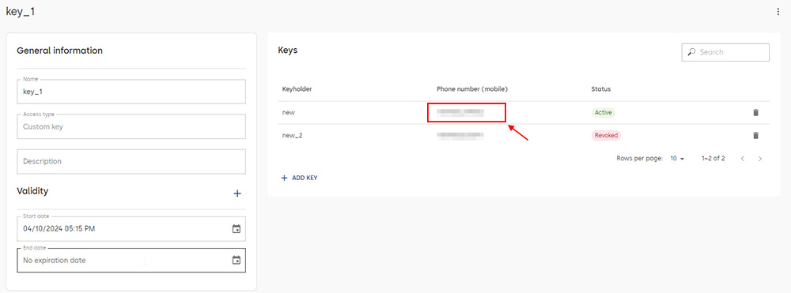Click the Active status badge
791x293 pixels.
604,113
